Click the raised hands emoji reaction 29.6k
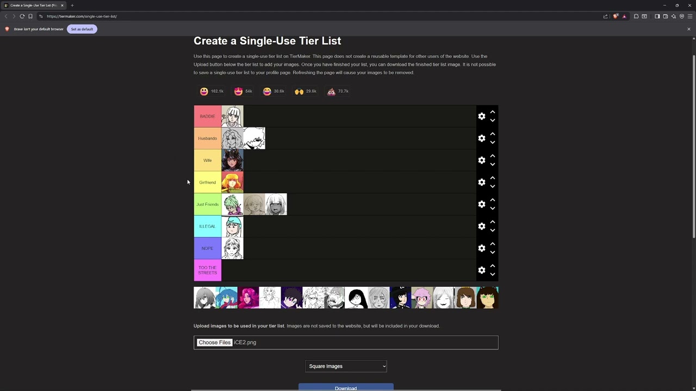The width and height of the screenshot is (696, 391). pyautogui.click(x=306, y=91)
